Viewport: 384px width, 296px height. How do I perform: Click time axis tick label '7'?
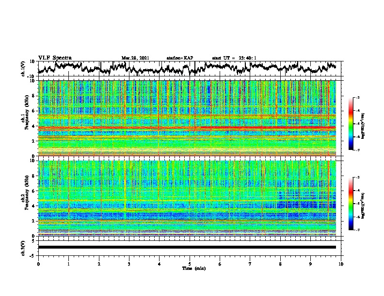pyautogui.click(x=250, y=264)
